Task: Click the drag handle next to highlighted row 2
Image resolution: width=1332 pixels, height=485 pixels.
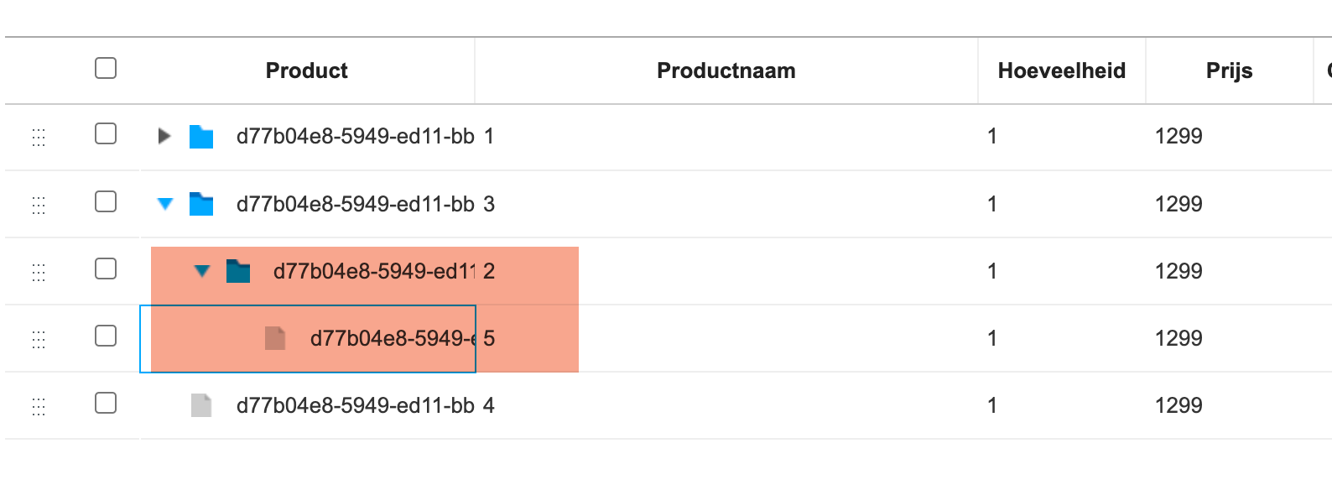Action: (x=38, y=270)
